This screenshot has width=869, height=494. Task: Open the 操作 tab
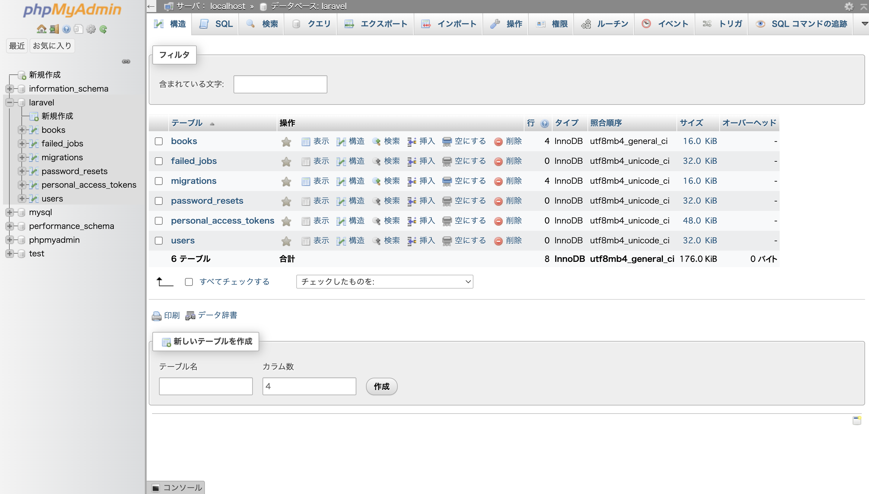click(506, 24)
